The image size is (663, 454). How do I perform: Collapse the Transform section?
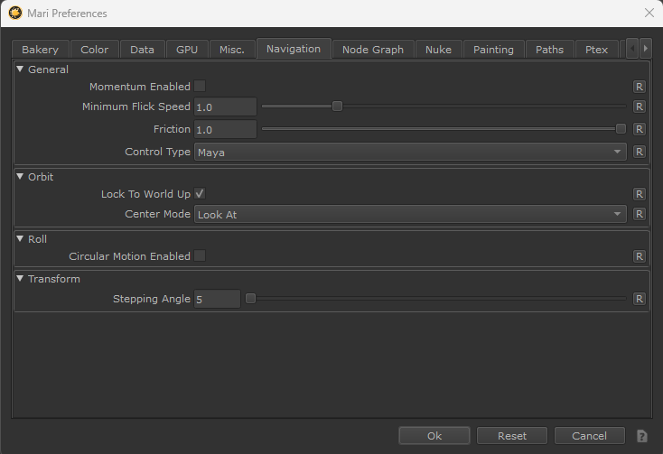20,278
